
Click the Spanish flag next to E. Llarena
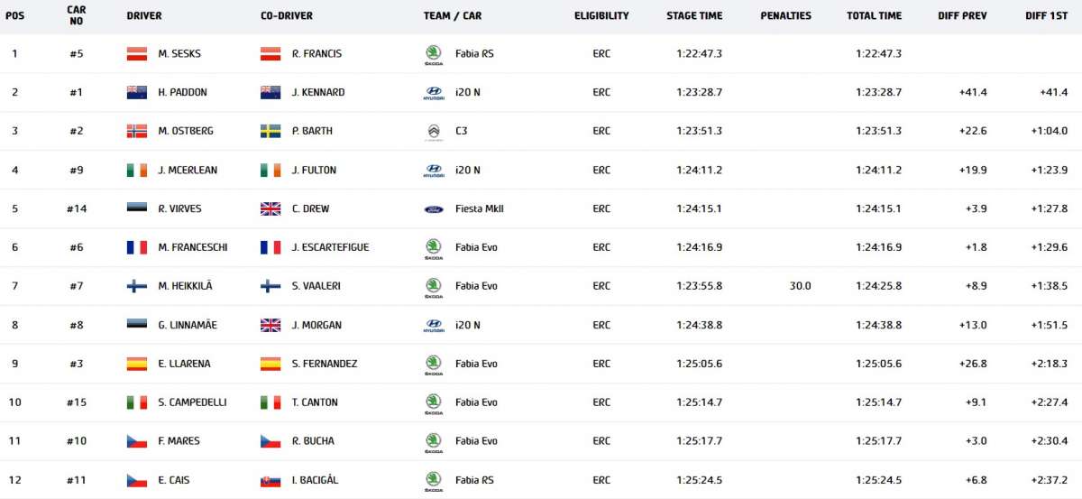pos(137,364)
